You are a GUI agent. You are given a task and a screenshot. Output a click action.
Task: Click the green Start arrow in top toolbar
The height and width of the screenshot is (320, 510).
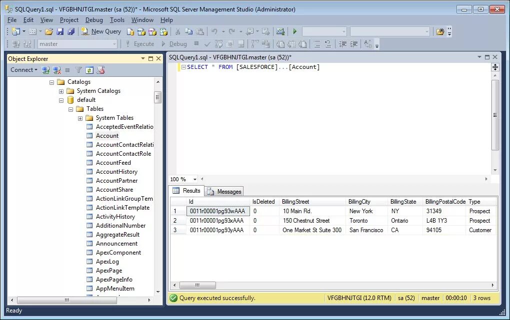click(x=294, y=31)
